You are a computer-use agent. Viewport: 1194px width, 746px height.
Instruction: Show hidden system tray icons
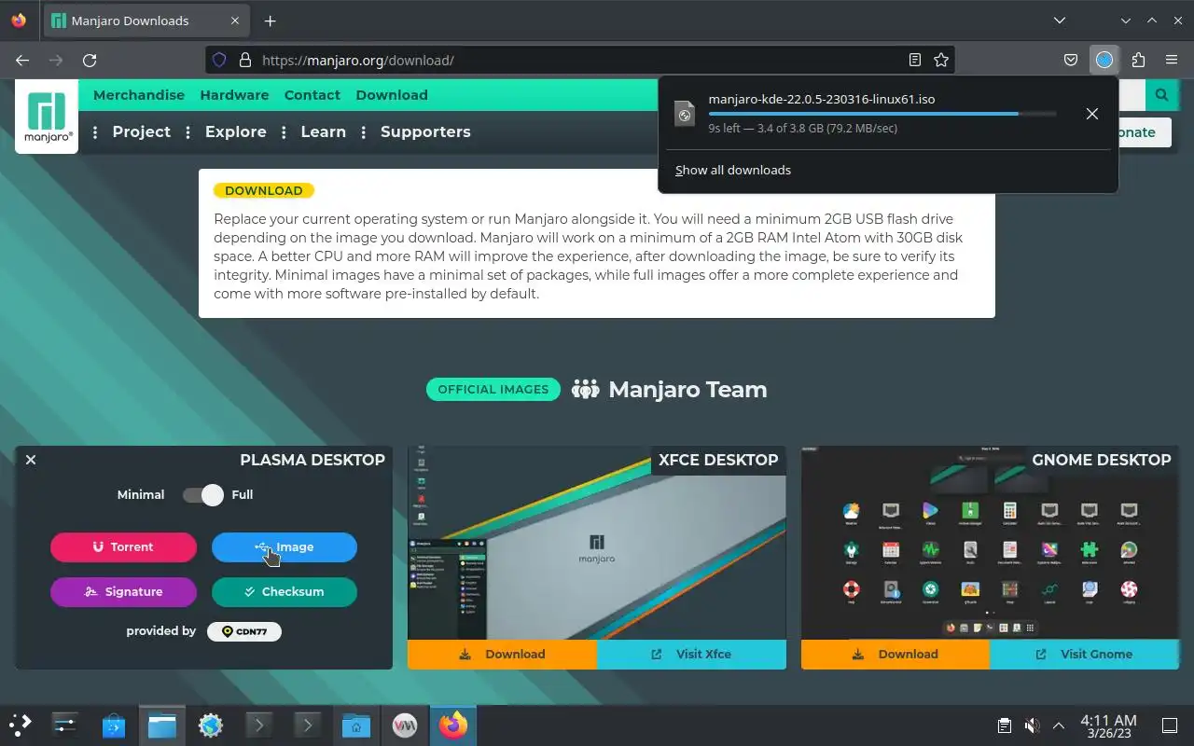pos(1059,725)
